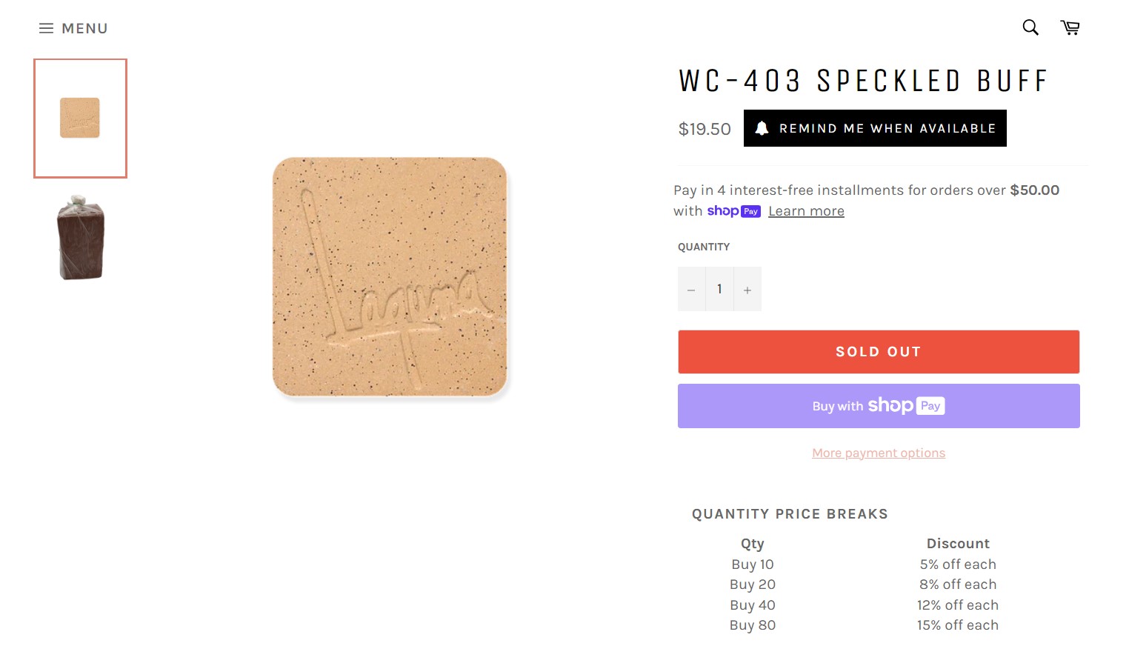Follow the More payment options link

pyautogui.click(x=878, y=453)
